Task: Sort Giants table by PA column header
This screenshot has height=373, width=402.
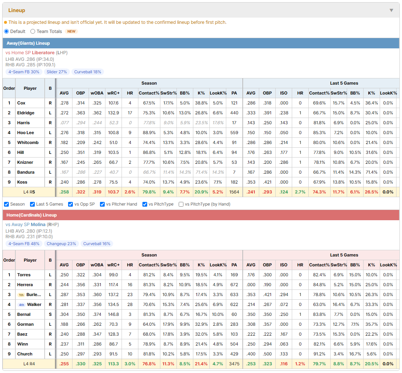Action: (x=234, y=93)
